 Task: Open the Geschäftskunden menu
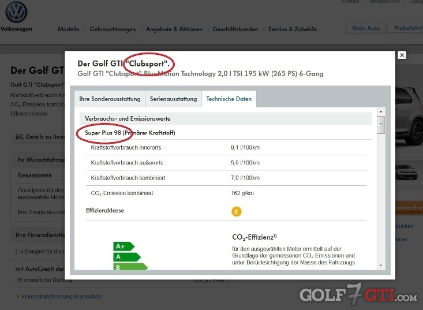235,29
